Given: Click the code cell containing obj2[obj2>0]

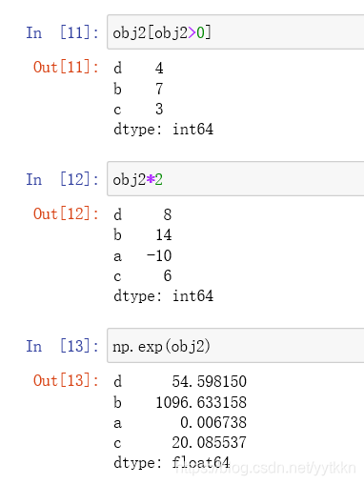Looking at the screenshot, I should click(235, 32).
